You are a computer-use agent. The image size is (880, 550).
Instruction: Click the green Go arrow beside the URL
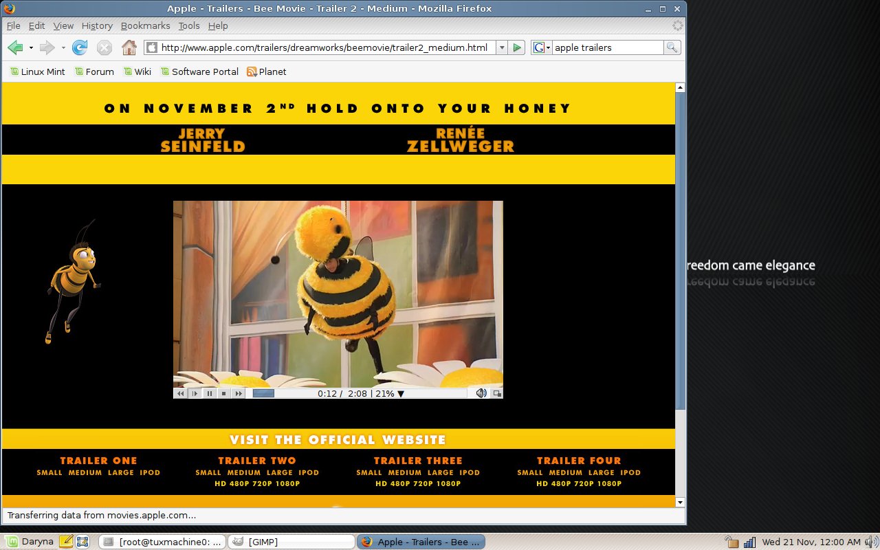(x=518, y=47)
